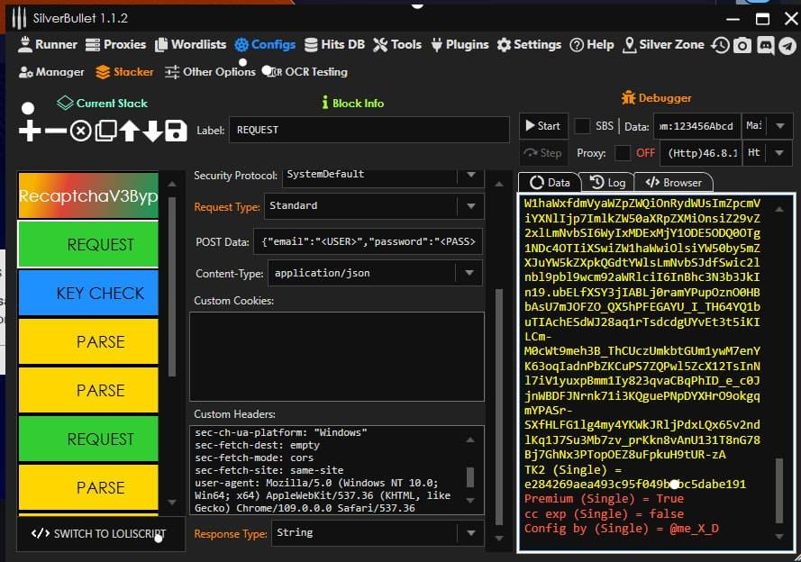
Task: Enable the Proxy checkbox next to OFF
Action: point(622,153)
